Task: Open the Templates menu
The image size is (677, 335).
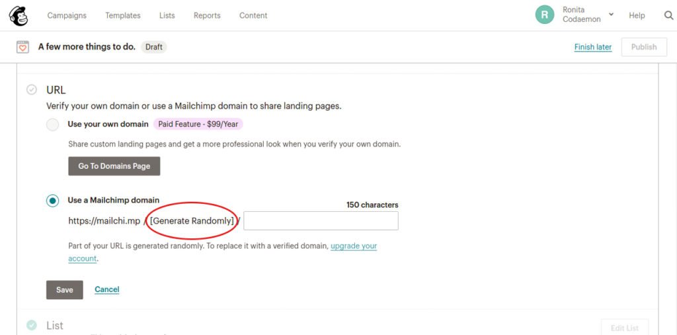Action: [123, 16]
